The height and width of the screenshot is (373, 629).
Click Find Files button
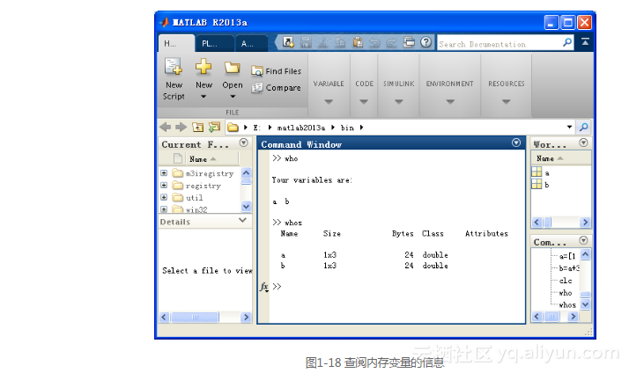coord(276,71)
